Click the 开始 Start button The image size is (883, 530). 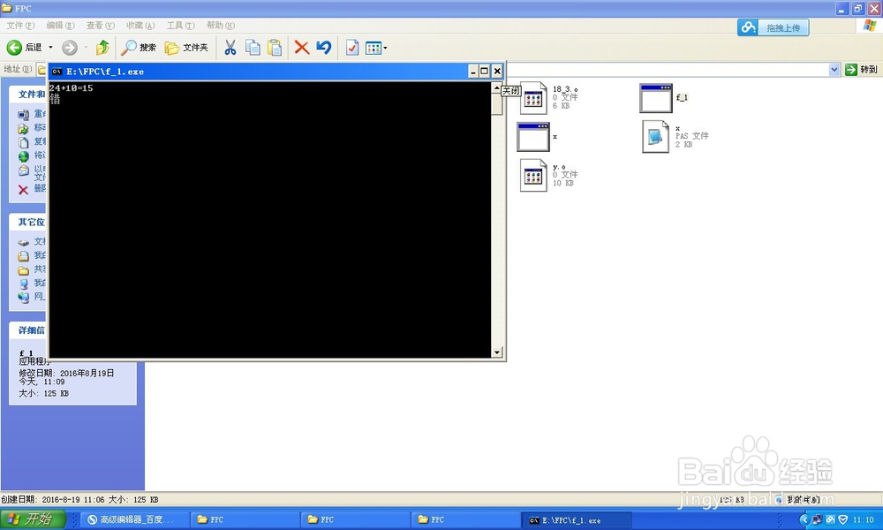pos(34,519)
